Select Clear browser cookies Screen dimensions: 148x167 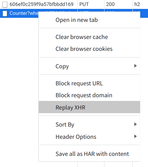89,49
